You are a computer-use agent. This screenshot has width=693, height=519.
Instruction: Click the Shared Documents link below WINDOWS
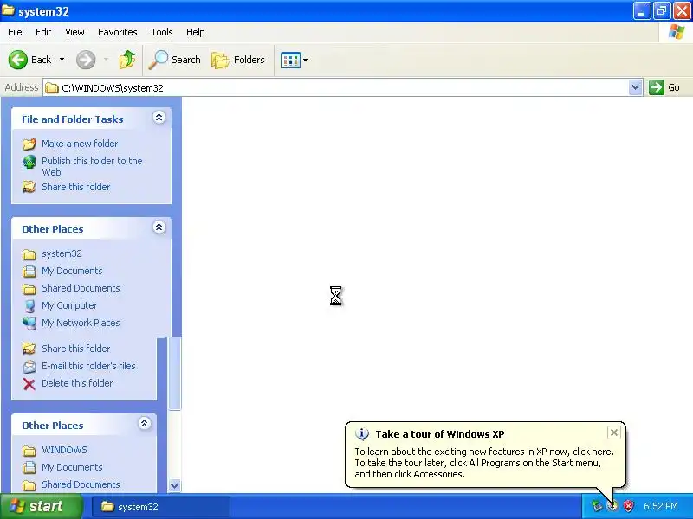coord(81,484)
